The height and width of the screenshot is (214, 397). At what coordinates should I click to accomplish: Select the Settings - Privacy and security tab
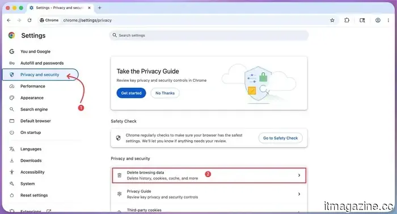[x=60, y=8]
